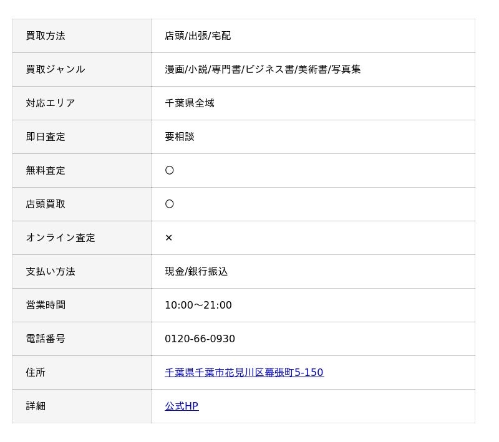499x442 pixels.
Task: Click the 詳細 row label
Action: [36, 406]
